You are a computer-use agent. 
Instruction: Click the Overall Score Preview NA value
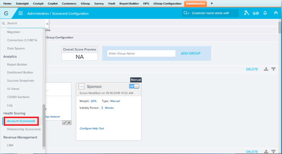80,57
